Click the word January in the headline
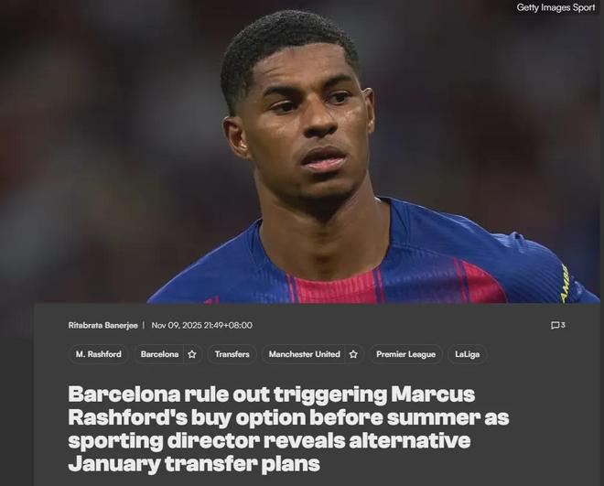The height and width of the screenshot is (486, 604). (x=113, y=464)
